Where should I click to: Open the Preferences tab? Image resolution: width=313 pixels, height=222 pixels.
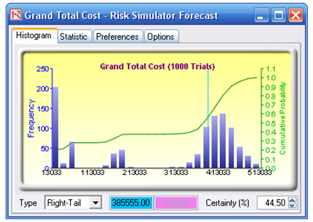(x=118, y=36)
